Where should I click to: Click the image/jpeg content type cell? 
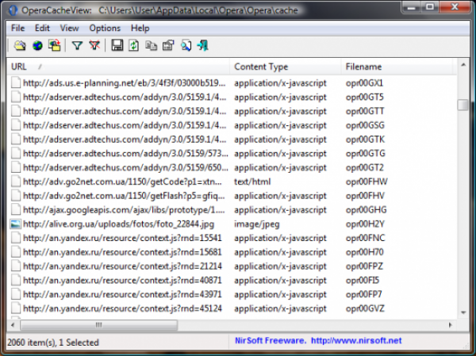coord(257,224)
